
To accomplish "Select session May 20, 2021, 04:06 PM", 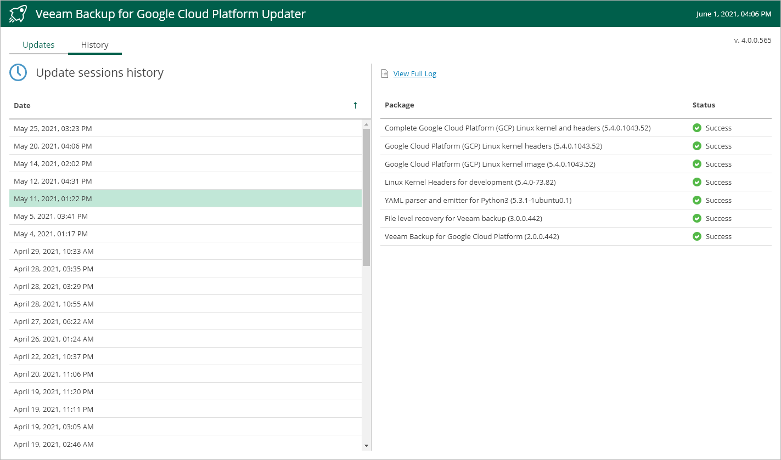I will pyautogui.click(x=186, y=146).
